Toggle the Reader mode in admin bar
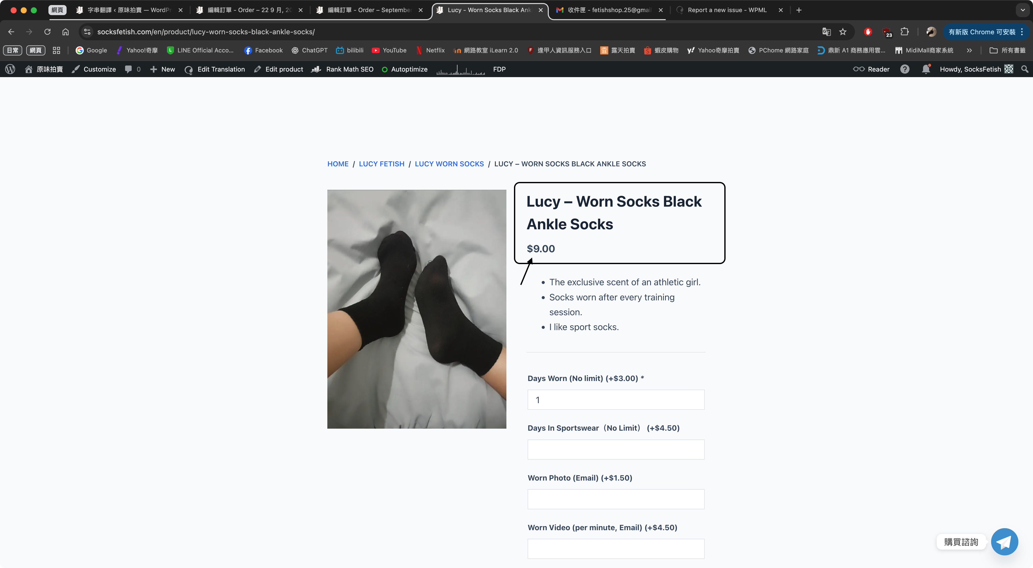 (871, 69)
